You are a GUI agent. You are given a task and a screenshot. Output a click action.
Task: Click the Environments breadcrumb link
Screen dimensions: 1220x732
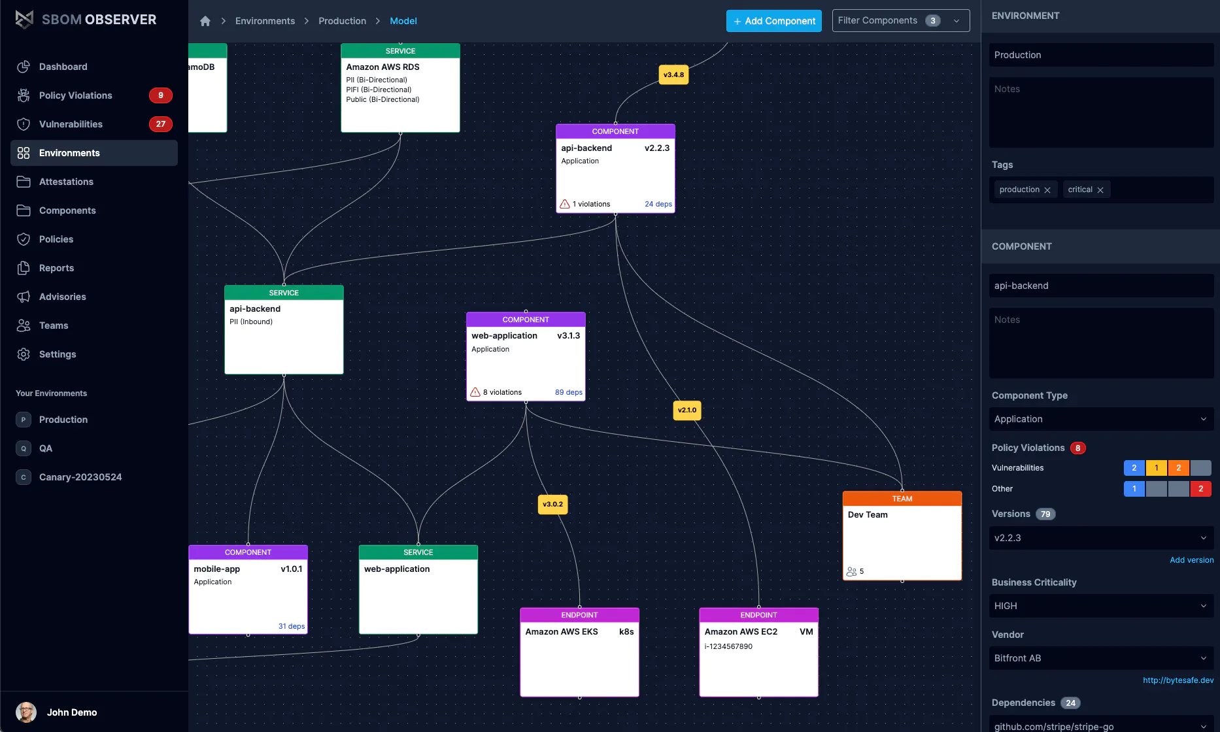tap(265, 21)
